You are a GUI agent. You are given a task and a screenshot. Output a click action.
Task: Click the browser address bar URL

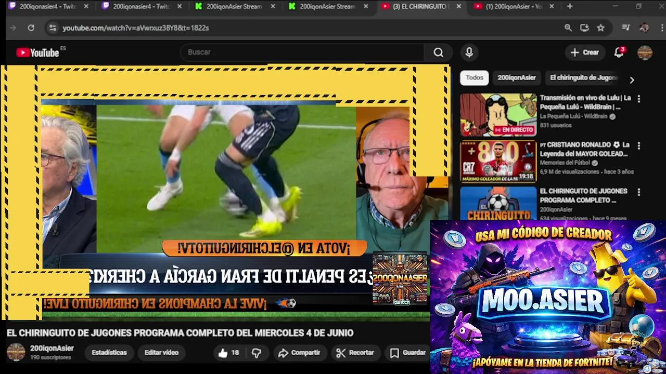click(136, 28)
